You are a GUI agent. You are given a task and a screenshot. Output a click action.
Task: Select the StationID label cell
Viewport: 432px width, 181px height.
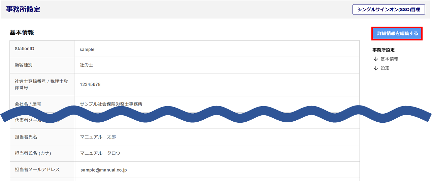25,49
